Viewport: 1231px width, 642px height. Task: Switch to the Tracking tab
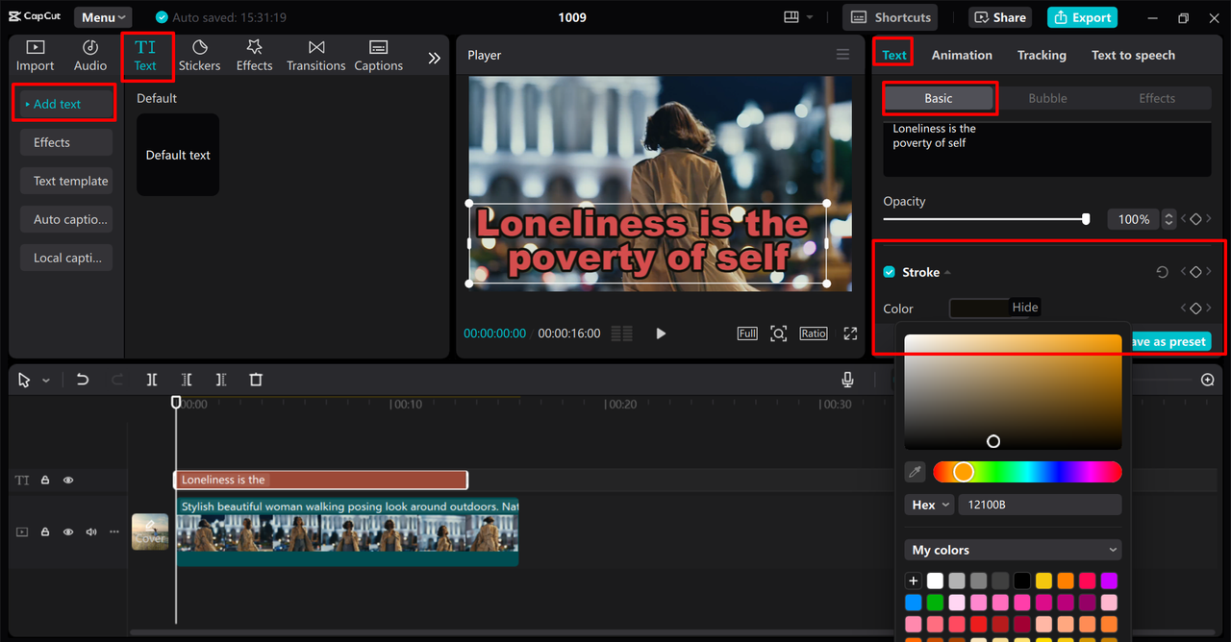(1042, 55)
